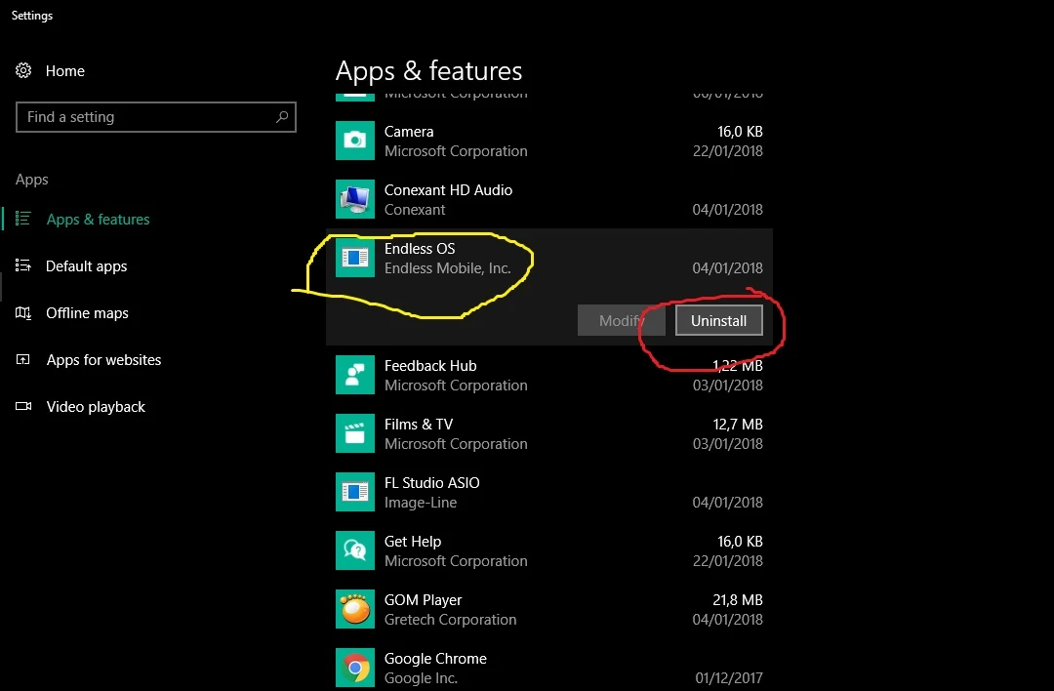Click the search magnifier icon
The image size is (1054, 691).
pyautogui.click(x=282, y=117)
